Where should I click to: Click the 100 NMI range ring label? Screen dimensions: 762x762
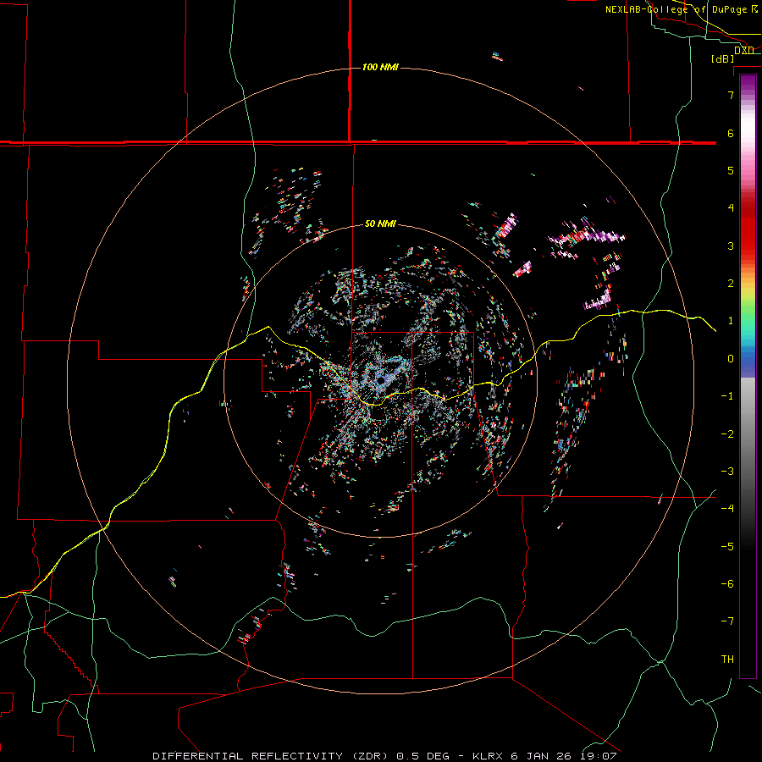point(380,67)
